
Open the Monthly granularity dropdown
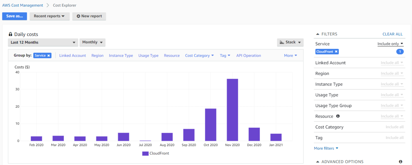click(x=92, y=42)
